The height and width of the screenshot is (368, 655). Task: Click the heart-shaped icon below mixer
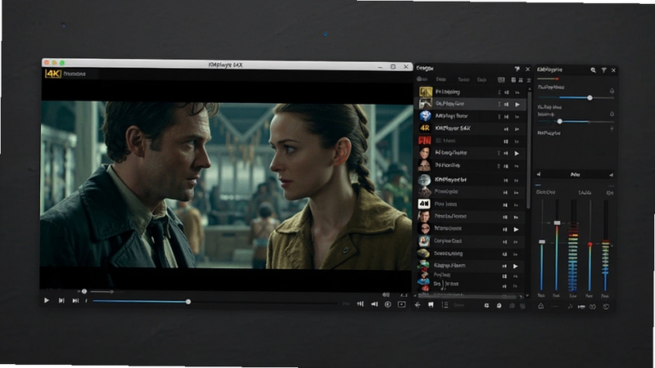pos(592,307)
